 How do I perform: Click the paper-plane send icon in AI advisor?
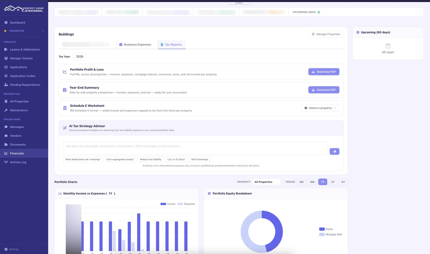(x=334, y=151)
